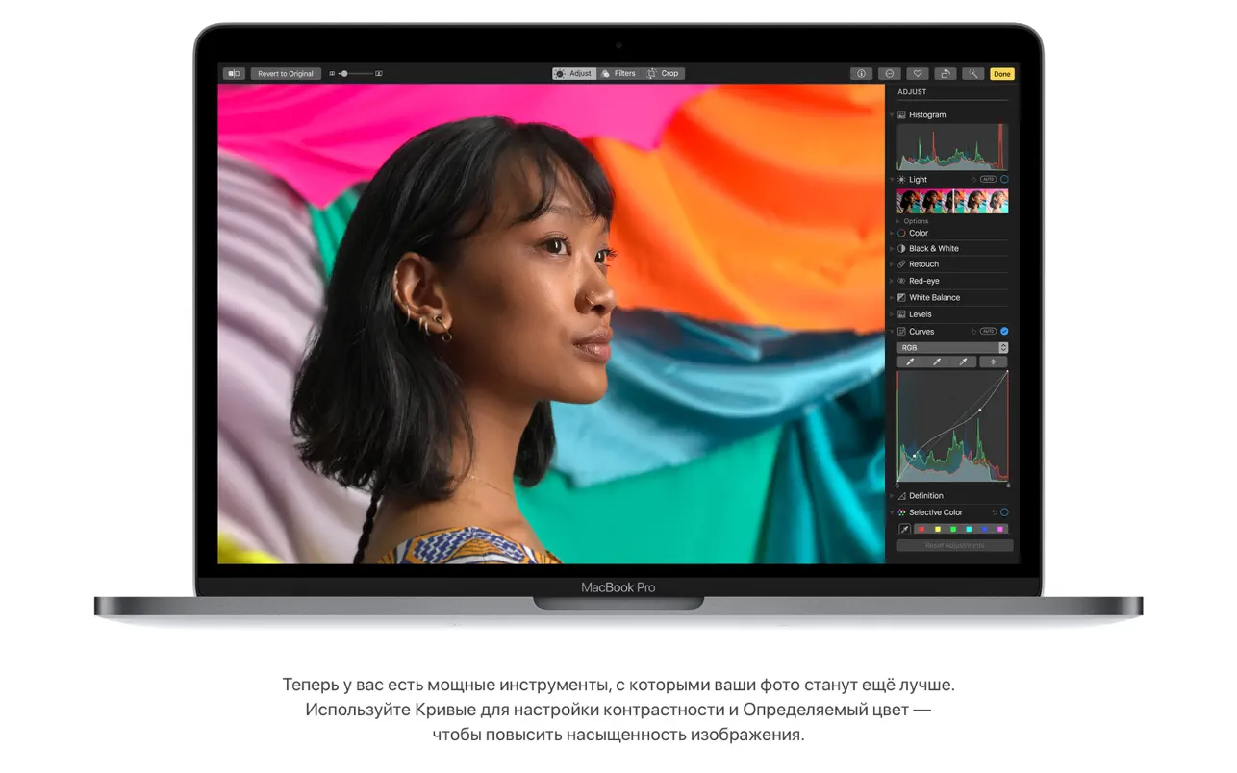The height and width of the screenshot is (773, 1237).
Task: Click the lower control point on curve
Action: [914, 456]
